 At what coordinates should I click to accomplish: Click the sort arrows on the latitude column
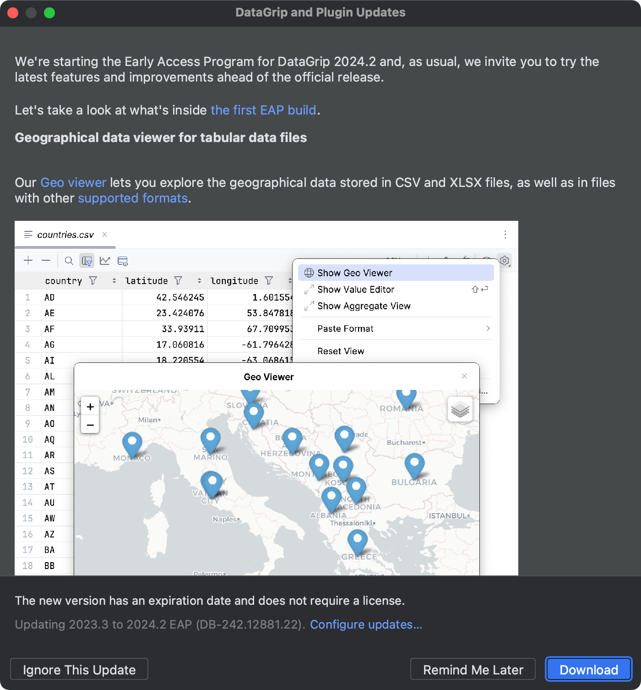(x=199, y=280)
